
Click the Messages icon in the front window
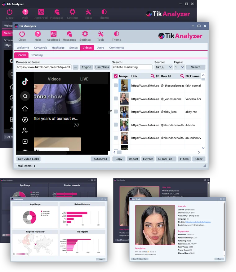[69, 34]
